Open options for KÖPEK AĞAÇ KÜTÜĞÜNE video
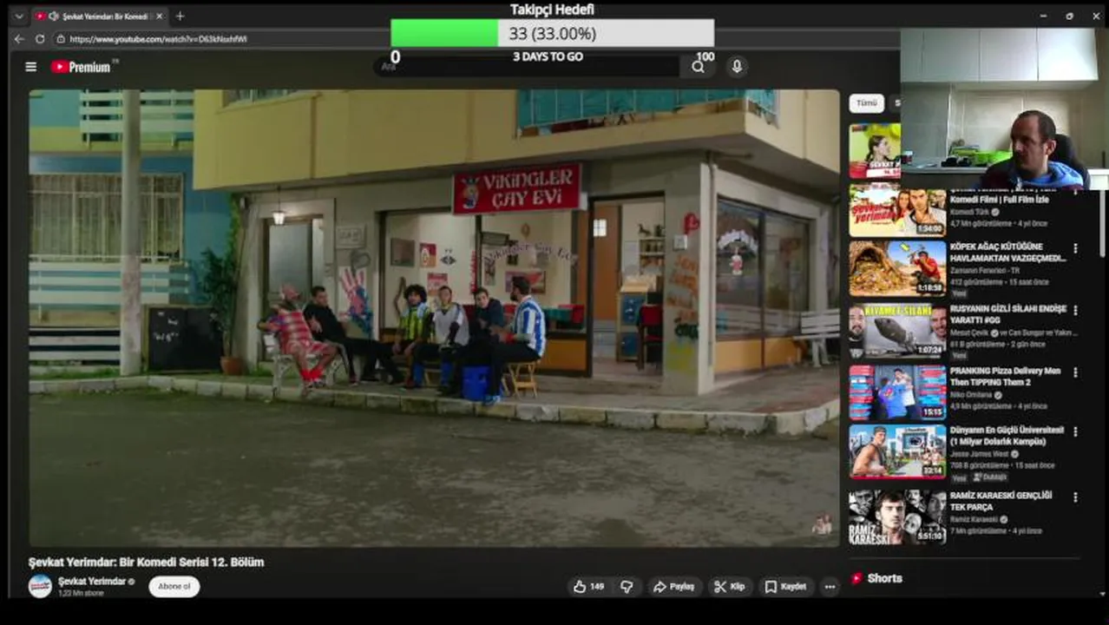This screenshot has width=1109, height=625. coord(1075,248)
